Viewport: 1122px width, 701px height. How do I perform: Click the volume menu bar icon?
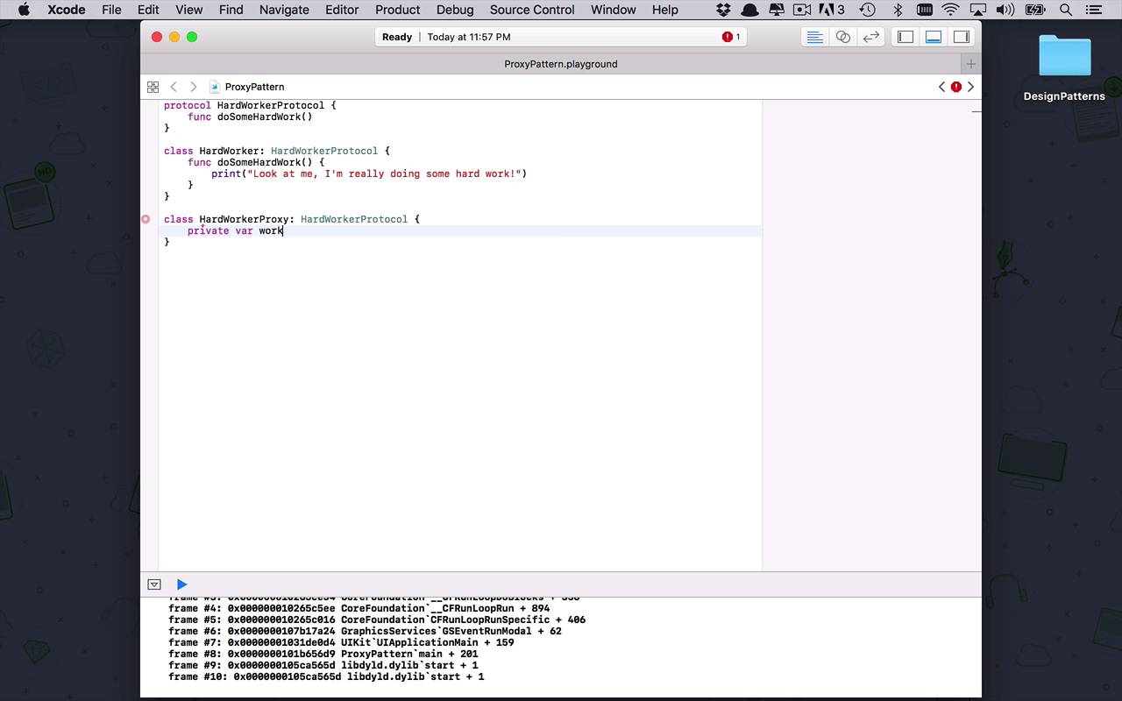(x=1005, y=10)
